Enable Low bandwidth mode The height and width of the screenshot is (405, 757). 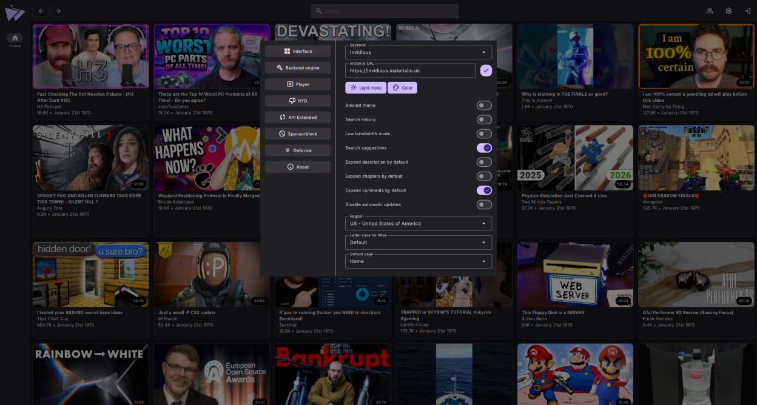(484, 133)
